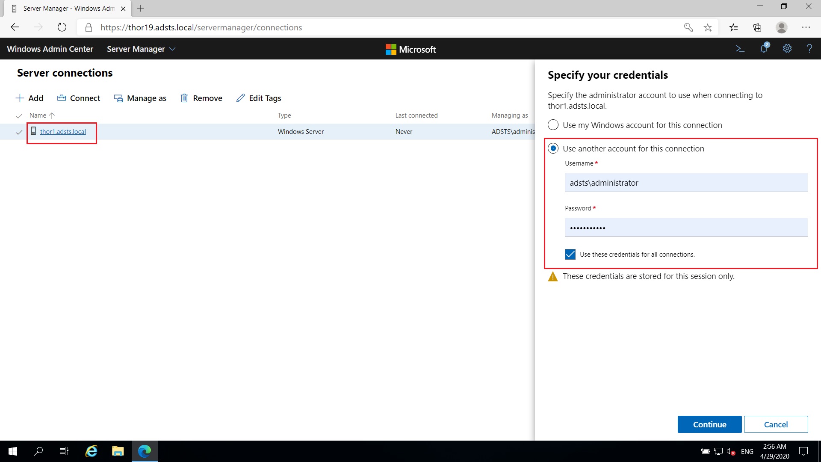821x462 pixels.
Task: Close the Server Manager browser tab
Action: [123, 9]
